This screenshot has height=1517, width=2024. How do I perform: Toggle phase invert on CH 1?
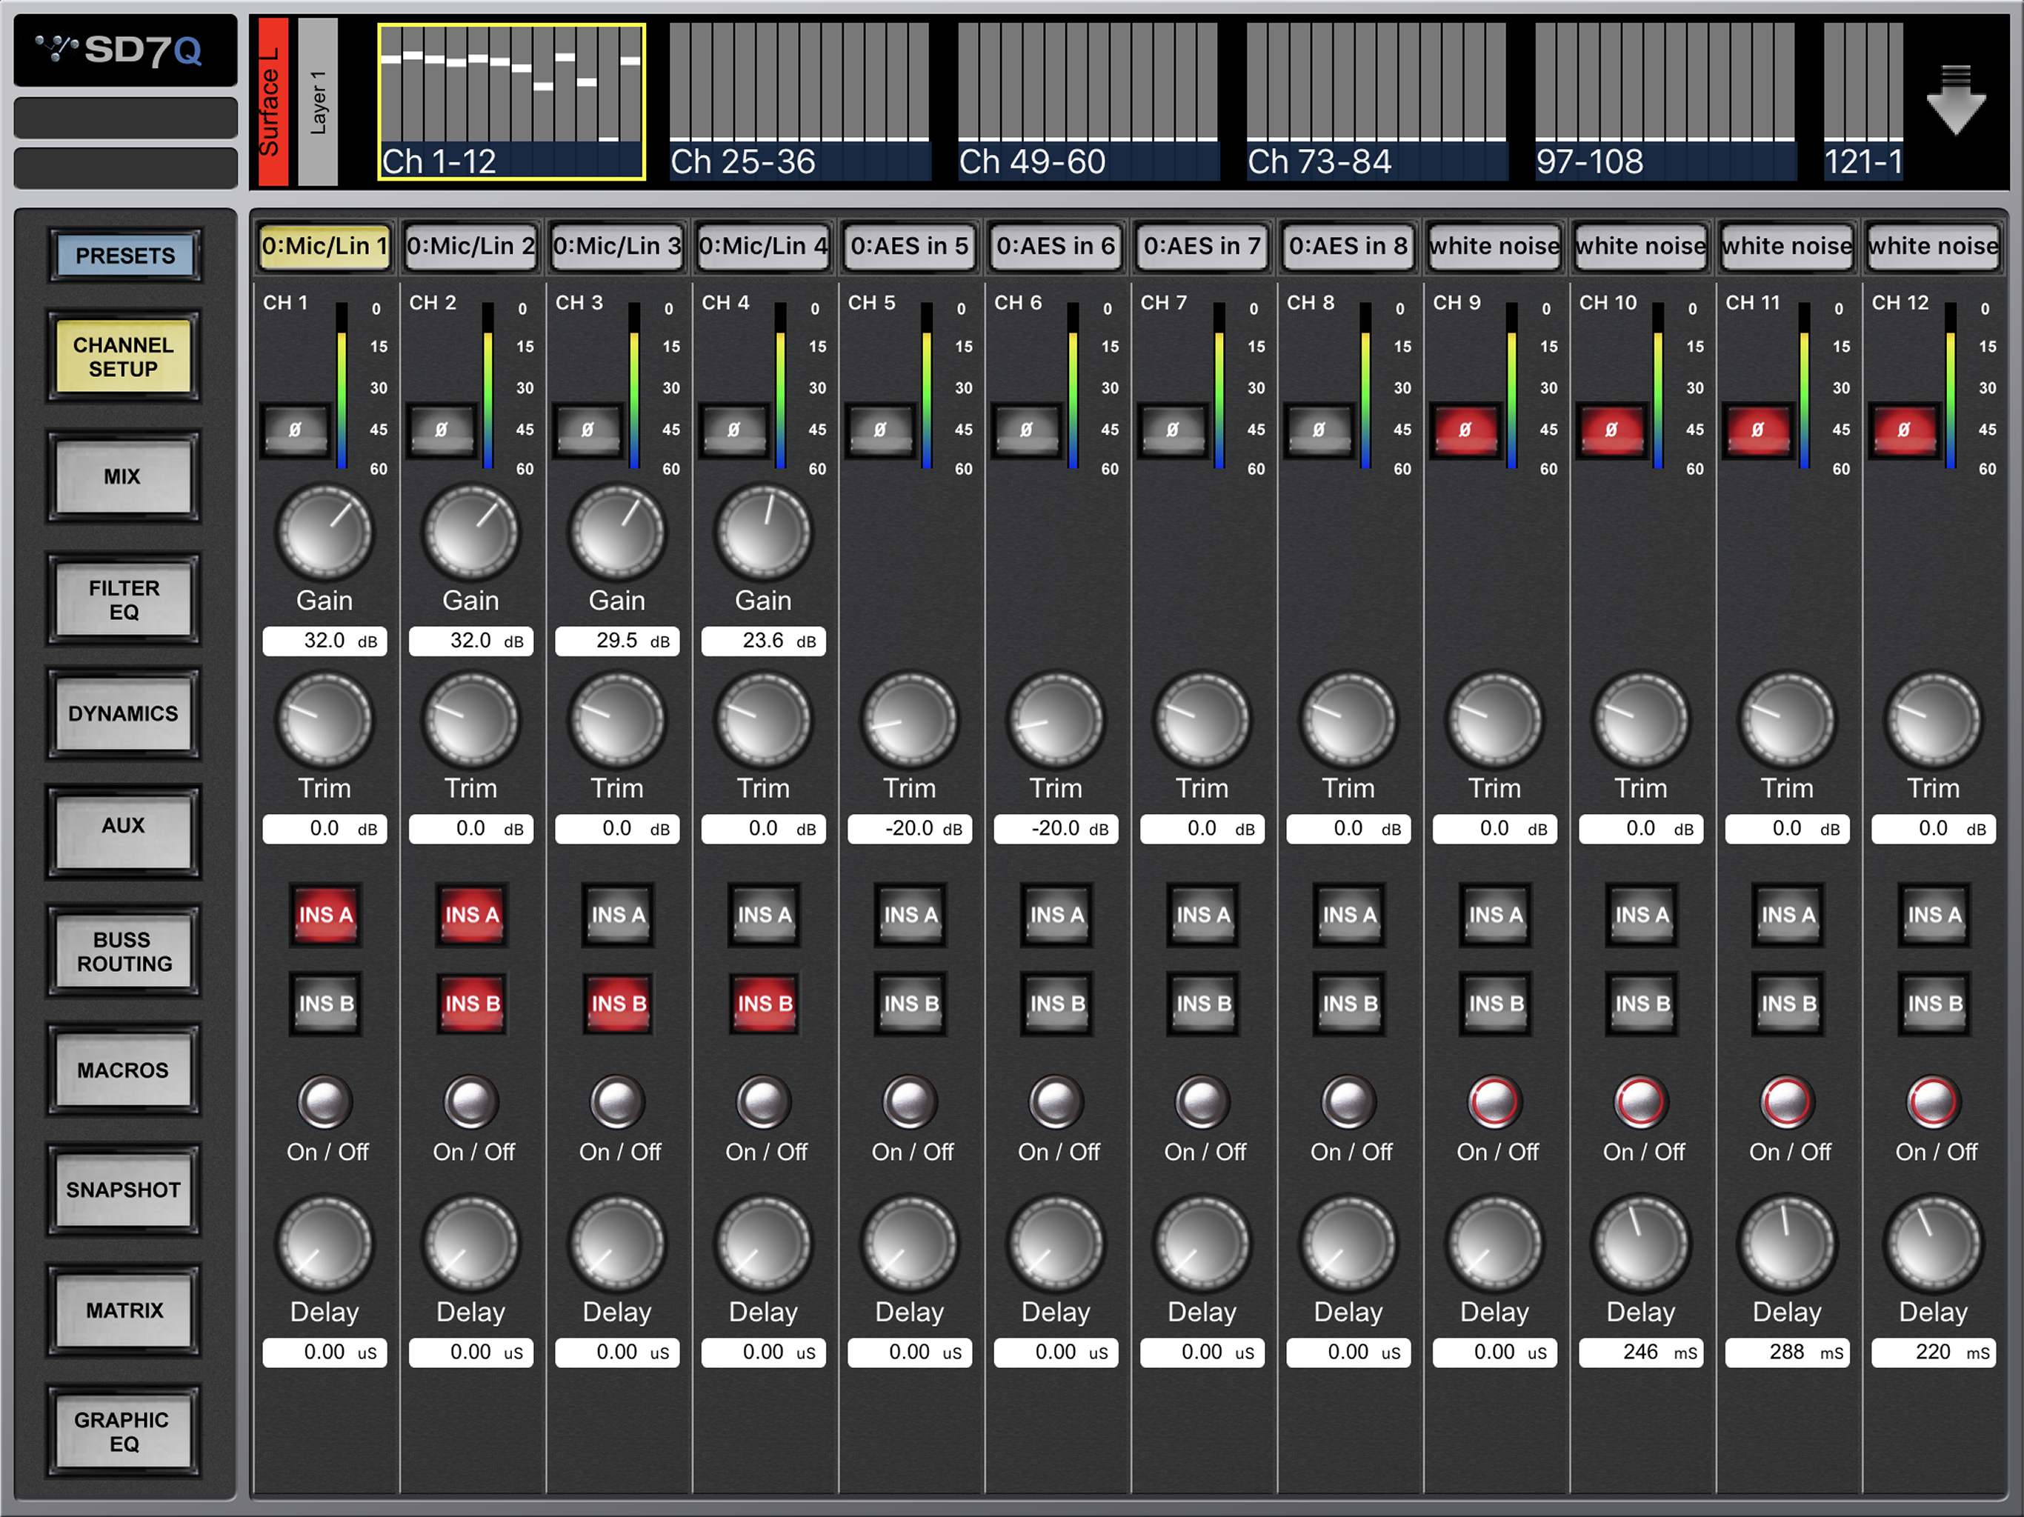coord(295,430)
